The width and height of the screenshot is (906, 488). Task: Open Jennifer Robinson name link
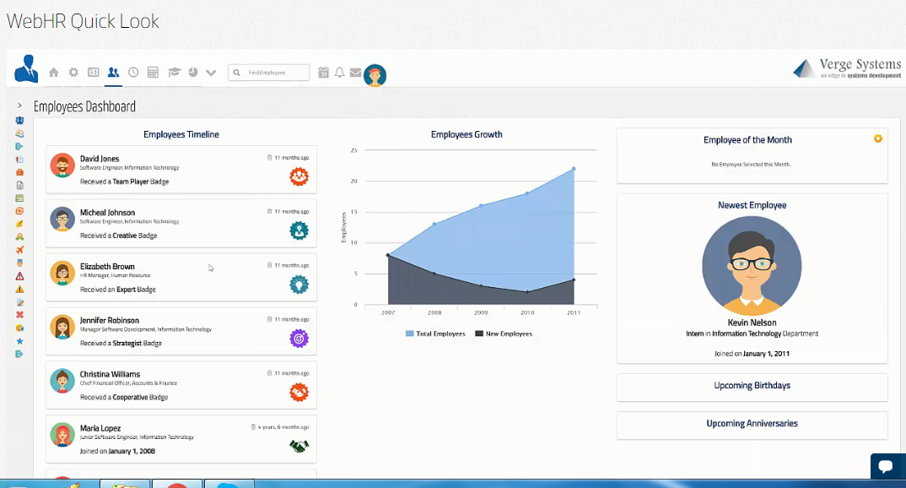(x=109, y=320)
